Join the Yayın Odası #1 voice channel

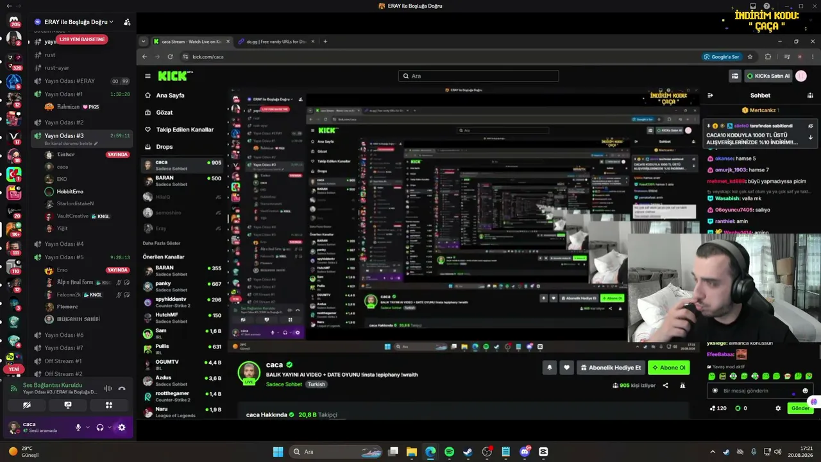(83, 94)
